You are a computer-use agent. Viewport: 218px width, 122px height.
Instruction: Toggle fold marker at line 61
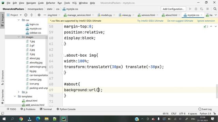62,44
